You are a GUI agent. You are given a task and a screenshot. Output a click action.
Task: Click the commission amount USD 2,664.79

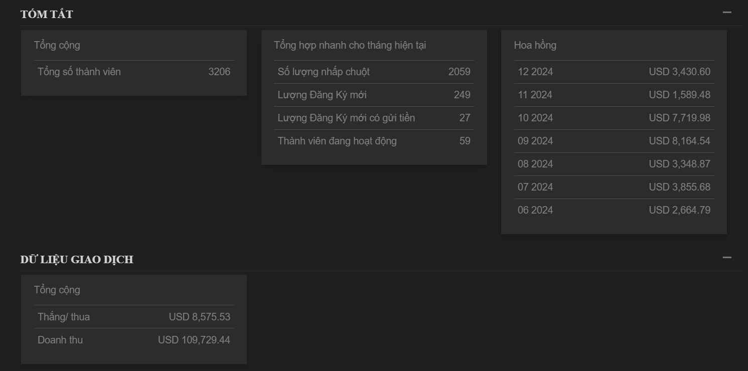(x=680, y=210)
